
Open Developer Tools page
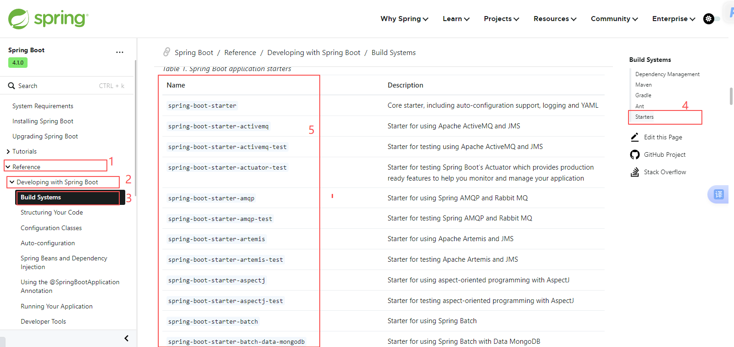(43, 321)
